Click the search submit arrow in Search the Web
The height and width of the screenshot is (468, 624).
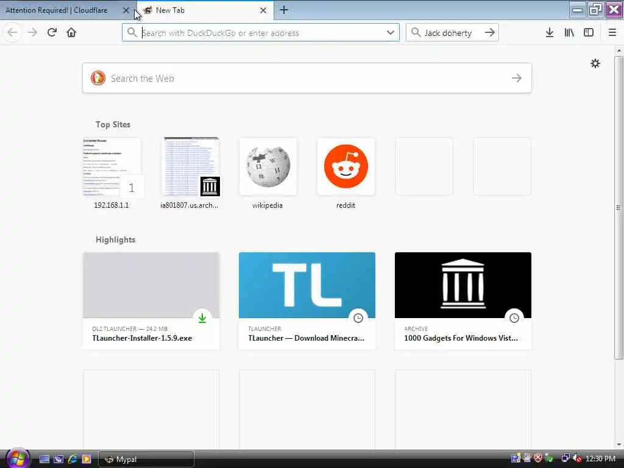tap(517, 78)
